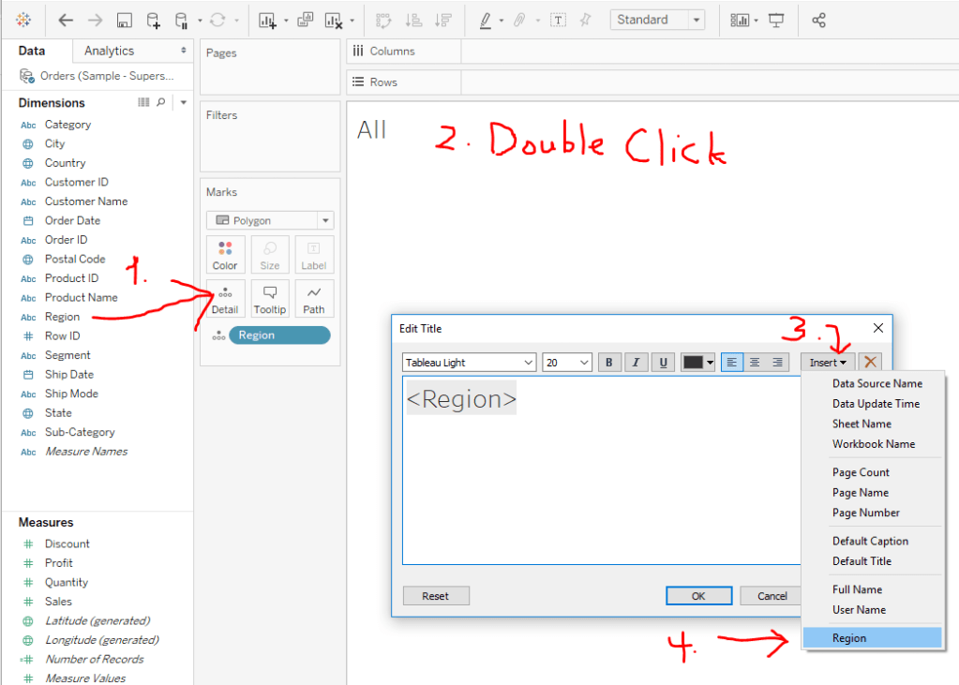
Task: Open the Color marks card
Action: pos(225,254)
